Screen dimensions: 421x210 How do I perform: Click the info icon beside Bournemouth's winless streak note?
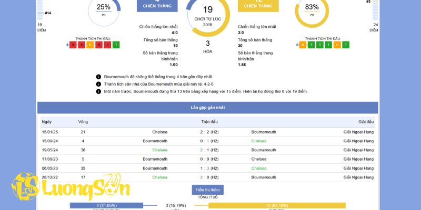click(x=98, y=76)
